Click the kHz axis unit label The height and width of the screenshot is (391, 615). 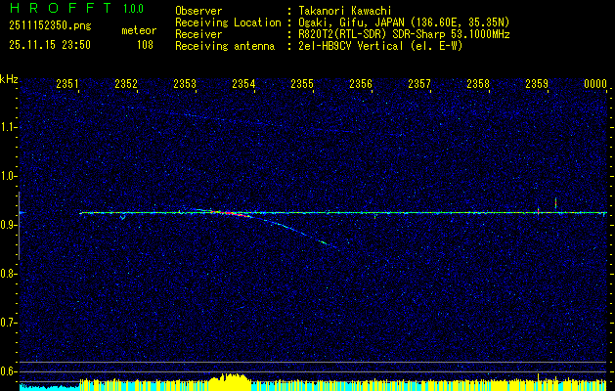coord(9,79)
